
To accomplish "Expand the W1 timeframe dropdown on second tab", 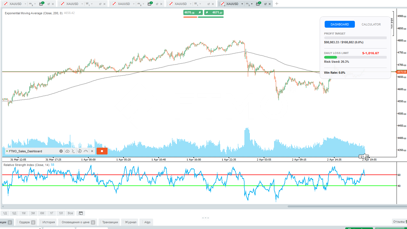I will pos(92,4).
